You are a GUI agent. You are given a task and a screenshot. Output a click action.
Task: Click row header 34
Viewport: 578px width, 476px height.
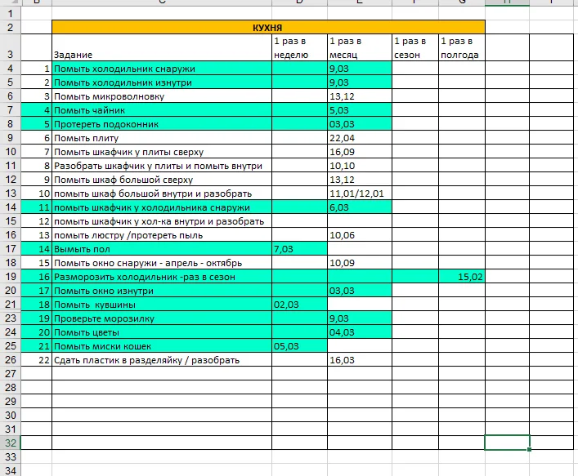11,470
